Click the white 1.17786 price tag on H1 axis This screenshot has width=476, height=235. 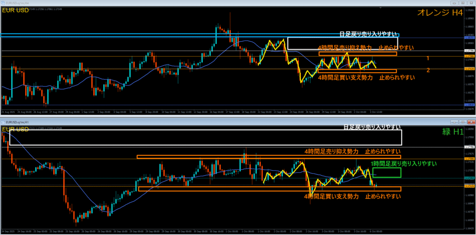[x=469, y=147]
